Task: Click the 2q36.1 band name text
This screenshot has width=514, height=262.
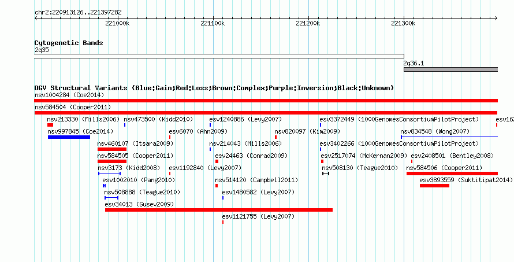Action: pyautogui.click(x=414, y=64)
